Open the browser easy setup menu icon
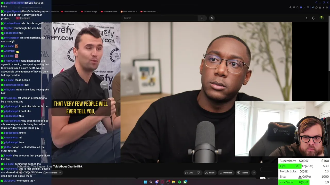 tap(327, 7)
